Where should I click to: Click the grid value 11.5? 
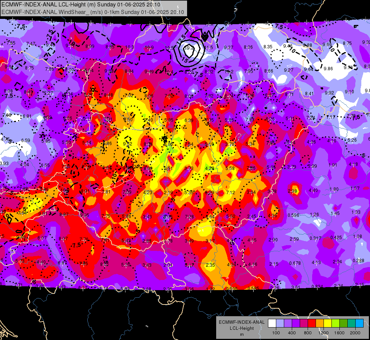pyautogui.click(x=209, y=48)
